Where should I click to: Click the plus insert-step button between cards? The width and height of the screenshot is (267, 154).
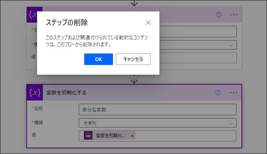134,76
